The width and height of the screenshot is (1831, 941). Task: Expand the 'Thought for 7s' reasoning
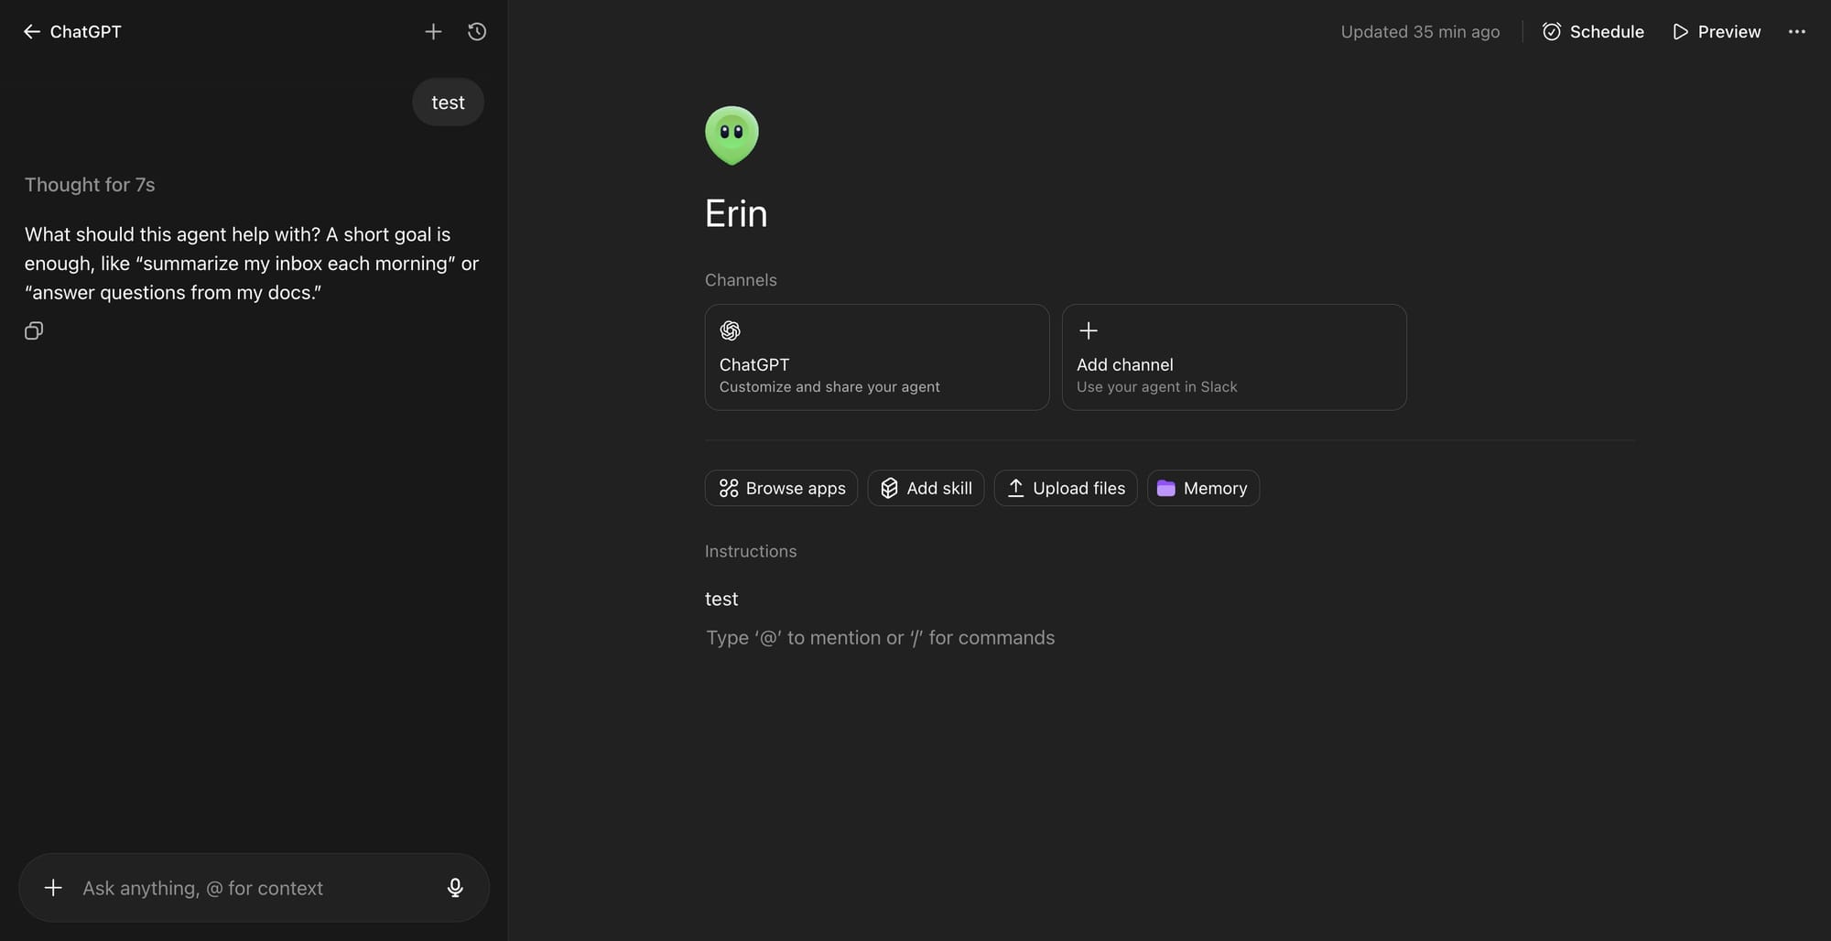click(90, 185)
